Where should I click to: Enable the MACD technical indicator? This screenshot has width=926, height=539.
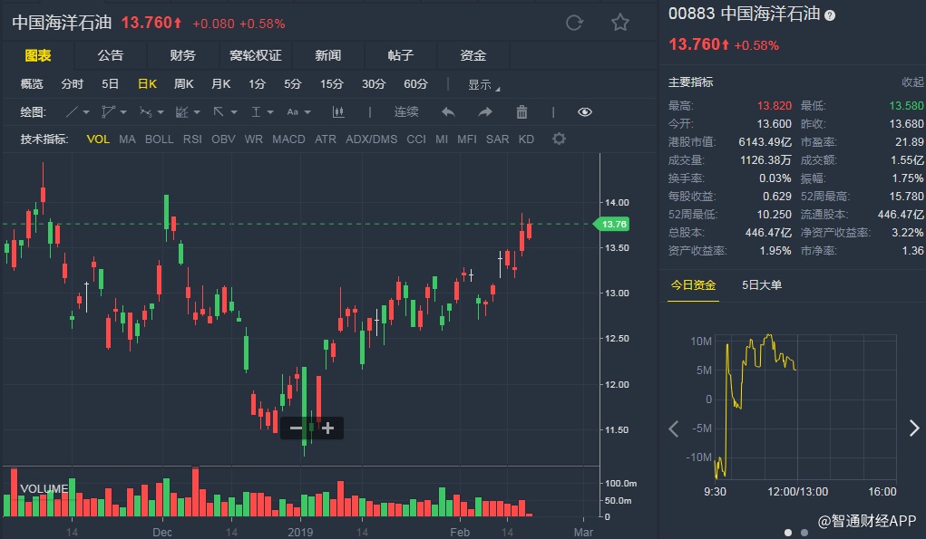click(x=288, y=140)
